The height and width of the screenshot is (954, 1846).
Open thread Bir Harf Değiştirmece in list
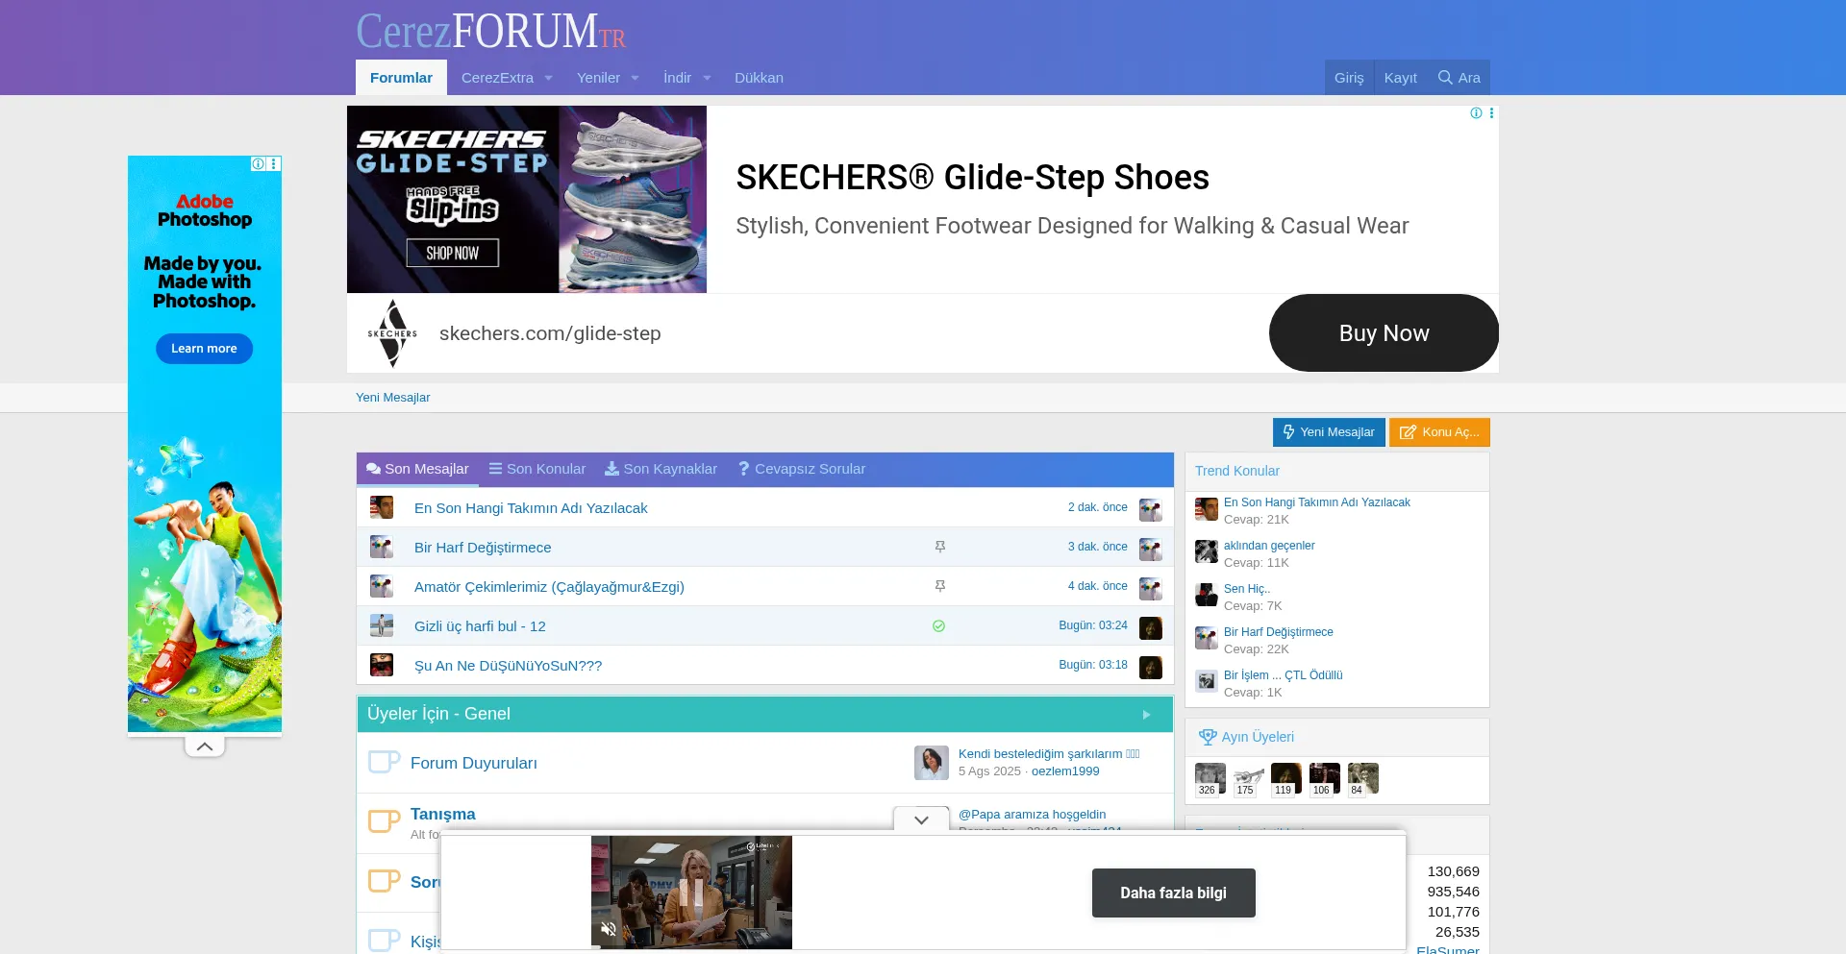[x=483, y=548]
